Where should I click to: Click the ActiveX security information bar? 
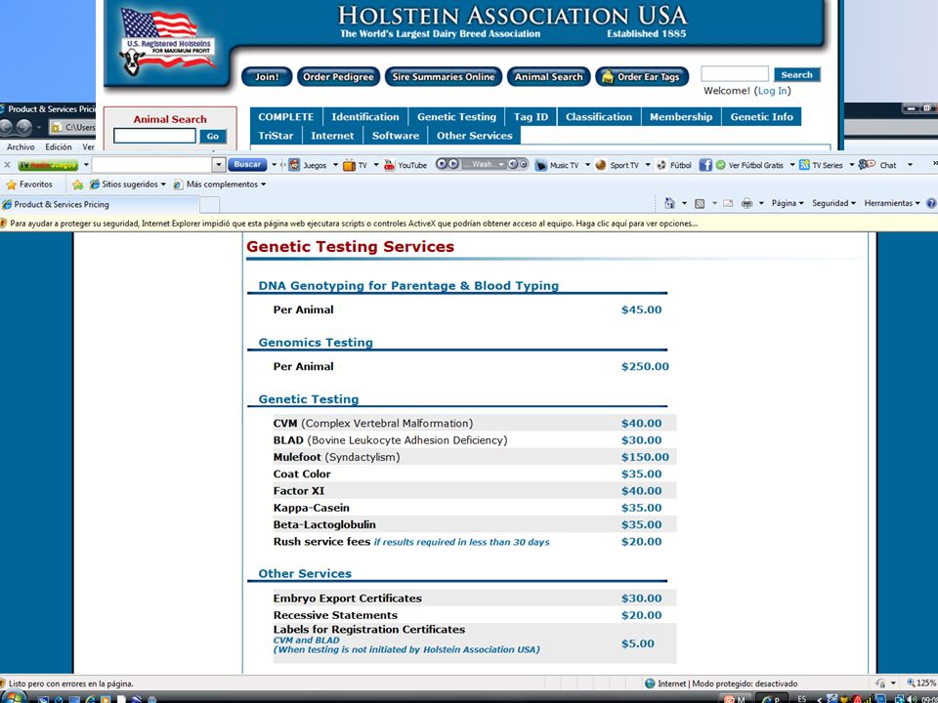(469, 224)
